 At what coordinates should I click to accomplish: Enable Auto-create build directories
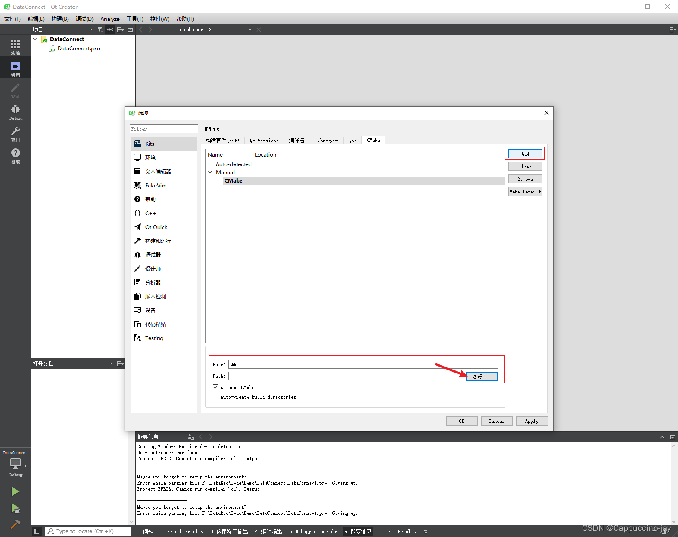(215, 396)
